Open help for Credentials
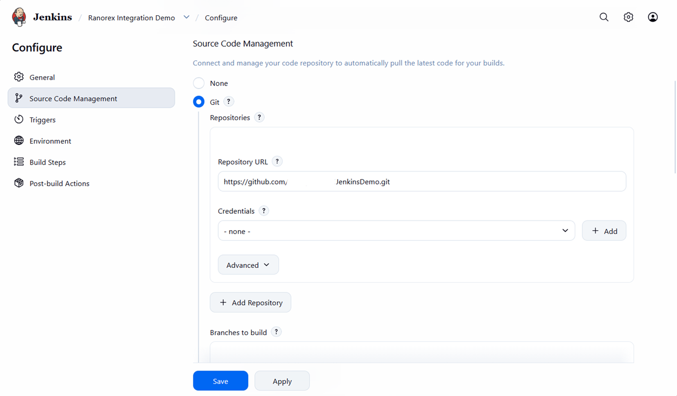 pos(263,211)
